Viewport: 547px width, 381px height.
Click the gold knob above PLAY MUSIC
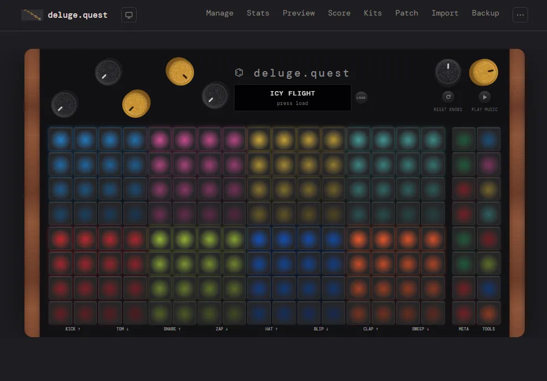[x=484, y=72]
